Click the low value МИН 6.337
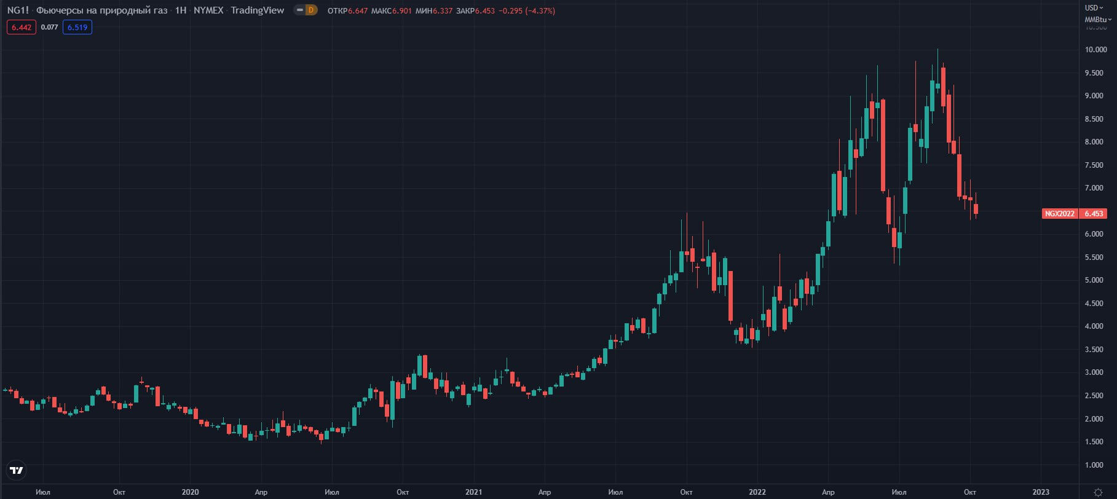The image size is (1117, 499). click(x=434, y=10)
